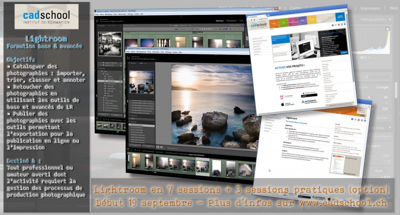Click blue tile at top-right of cadschool site

coord(340,17)
